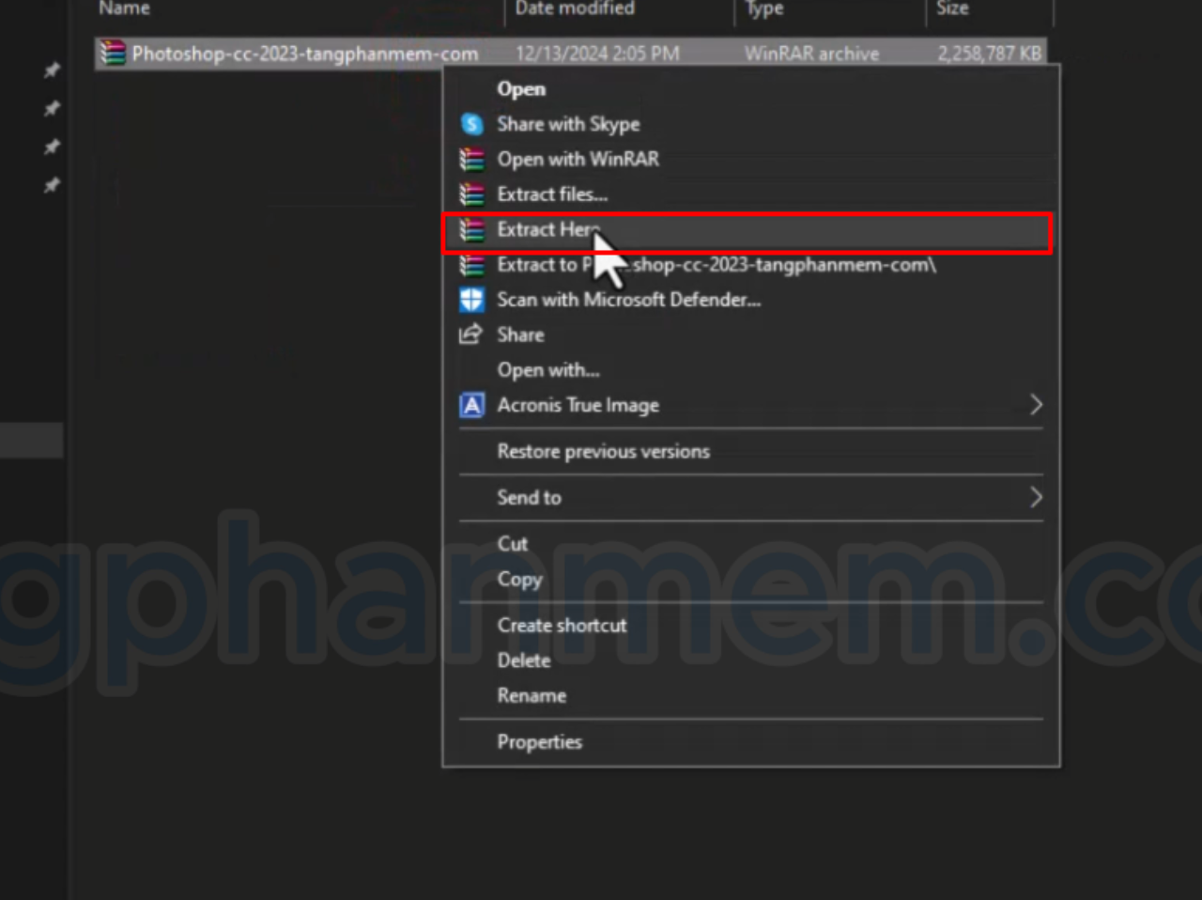1202x900 pixels.
Task: Click the Skype icon in context menu
Action: pyautogui.click(x=471, y=124)
